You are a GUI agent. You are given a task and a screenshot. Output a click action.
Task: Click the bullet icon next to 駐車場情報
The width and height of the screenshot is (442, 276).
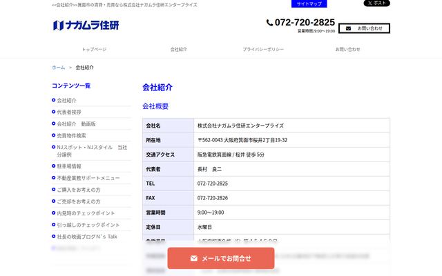(x=54, y=166)
